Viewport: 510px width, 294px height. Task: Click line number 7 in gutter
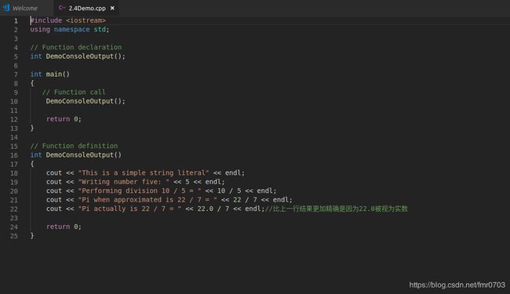click(x=16, y=74)
